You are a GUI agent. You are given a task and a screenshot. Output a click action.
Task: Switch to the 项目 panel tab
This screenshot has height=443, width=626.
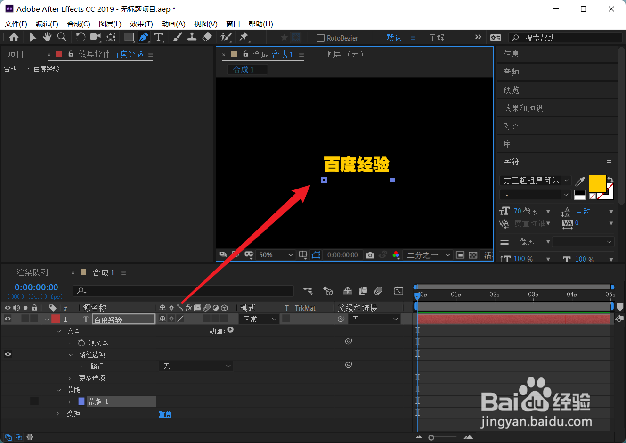coord(16,54)
